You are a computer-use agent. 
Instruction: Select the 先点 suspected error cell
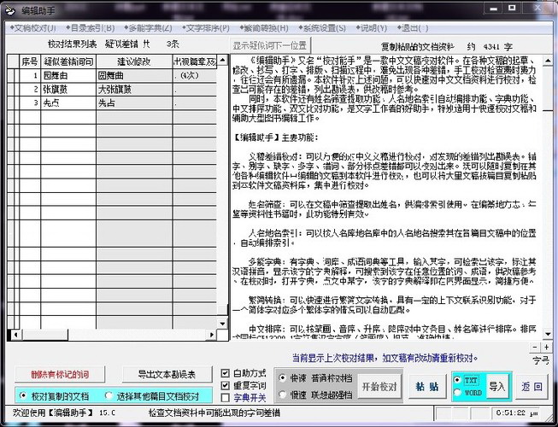[68, 103]
